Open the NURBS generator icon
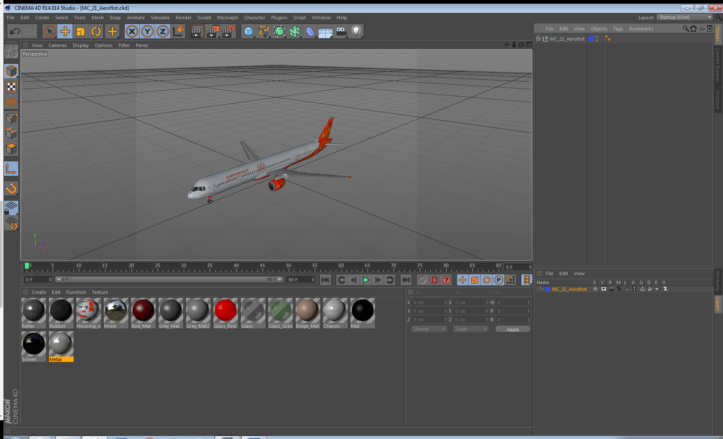Image resolution: width=723 pixels, height=439 pixels. tap(279, 31)
